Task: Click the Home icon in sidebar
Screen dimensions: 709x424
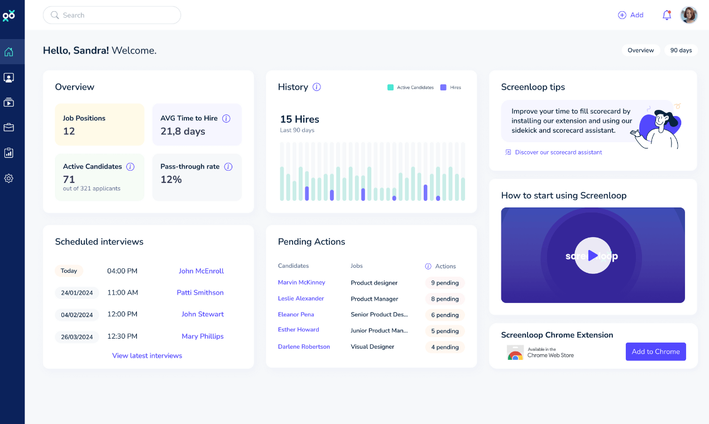Action: (9, 52)
